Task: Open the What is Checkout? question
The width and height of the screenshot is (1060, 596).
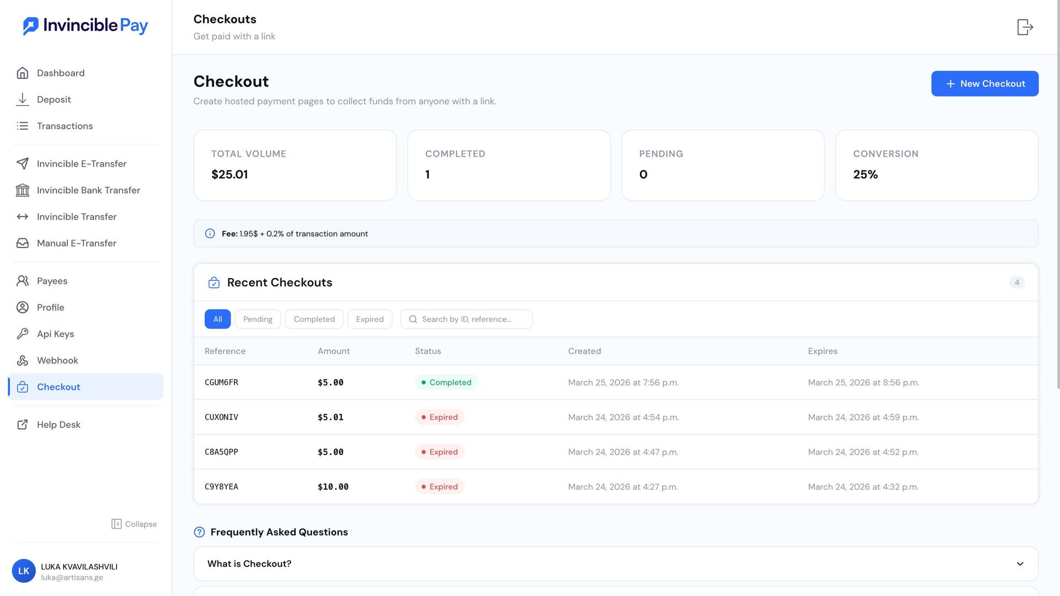Action: [616, 563]
